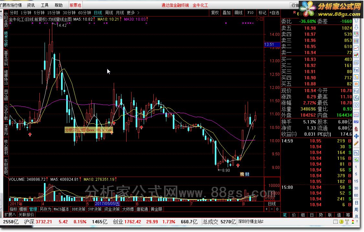Image resolution: width=364 pixels, height=232 pixels.
Task: Click the 榜 badge under the chart
Action: pos(242,174)
